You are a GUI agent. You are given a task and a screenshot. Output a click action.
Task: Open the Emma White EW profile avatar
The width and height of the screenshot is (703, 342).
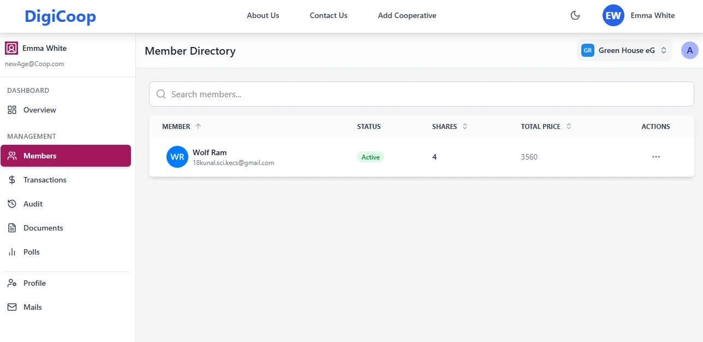pyautogui.click(x=613, y=15)
